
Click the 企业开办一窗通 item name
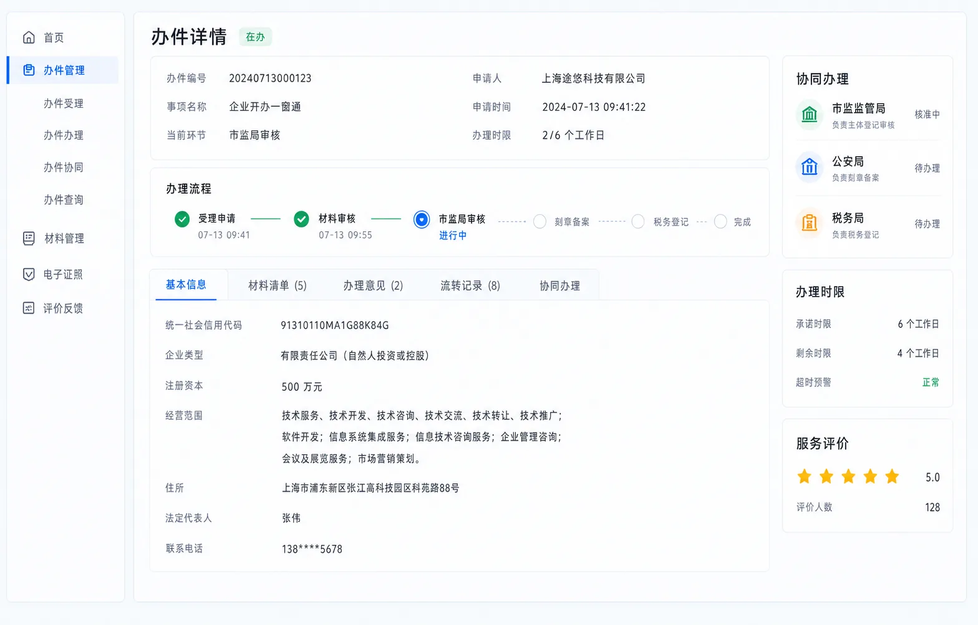pyautogui.click(x=265, y=107)
